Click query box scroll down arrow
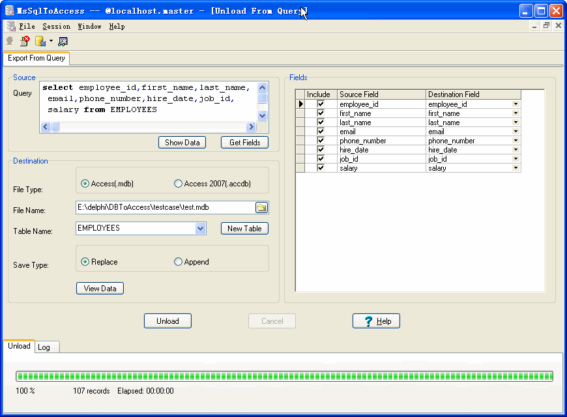 coord(263,116)
